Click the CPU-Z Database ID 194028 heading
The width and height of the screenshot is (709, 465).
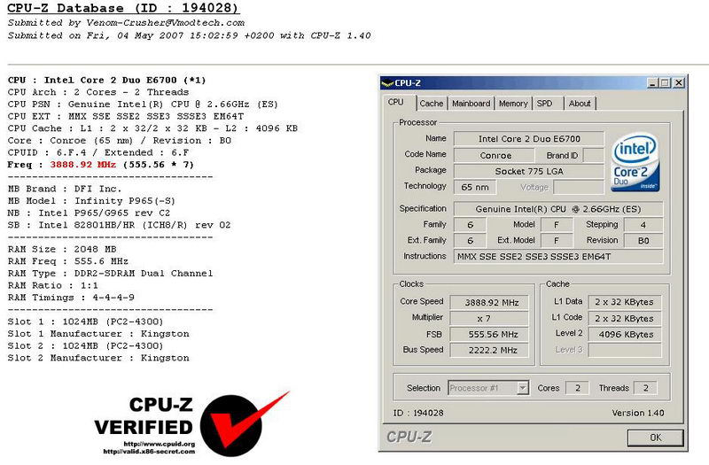[122, 8]
